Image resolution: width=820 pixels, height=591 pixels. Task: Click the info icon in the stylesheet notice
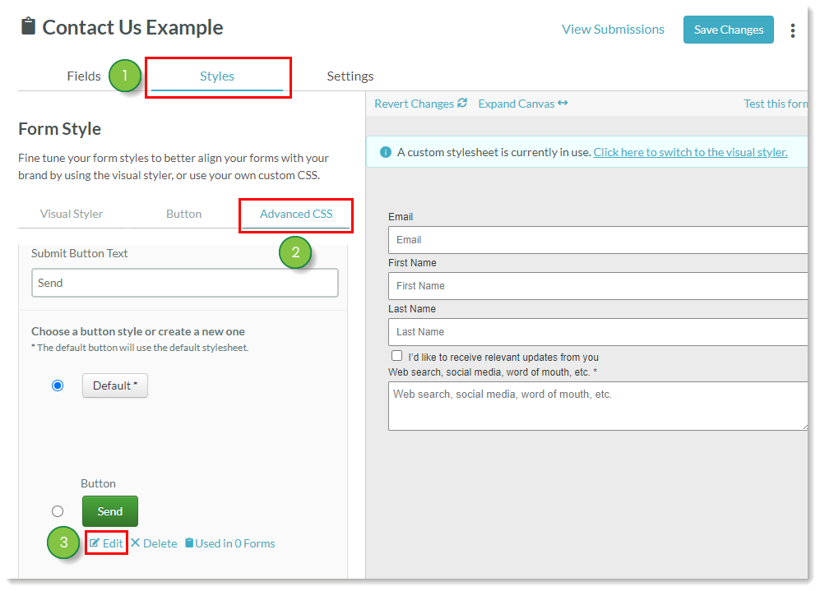[386, 152]
